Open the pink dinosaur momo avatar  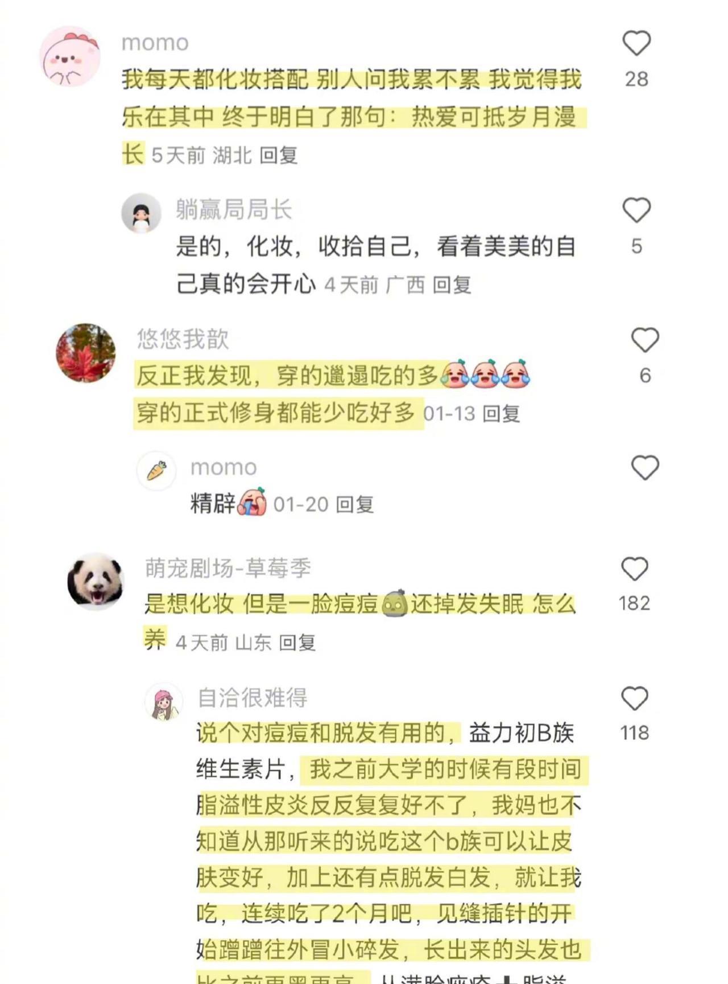pyautogui.click(x=70, y=56)
